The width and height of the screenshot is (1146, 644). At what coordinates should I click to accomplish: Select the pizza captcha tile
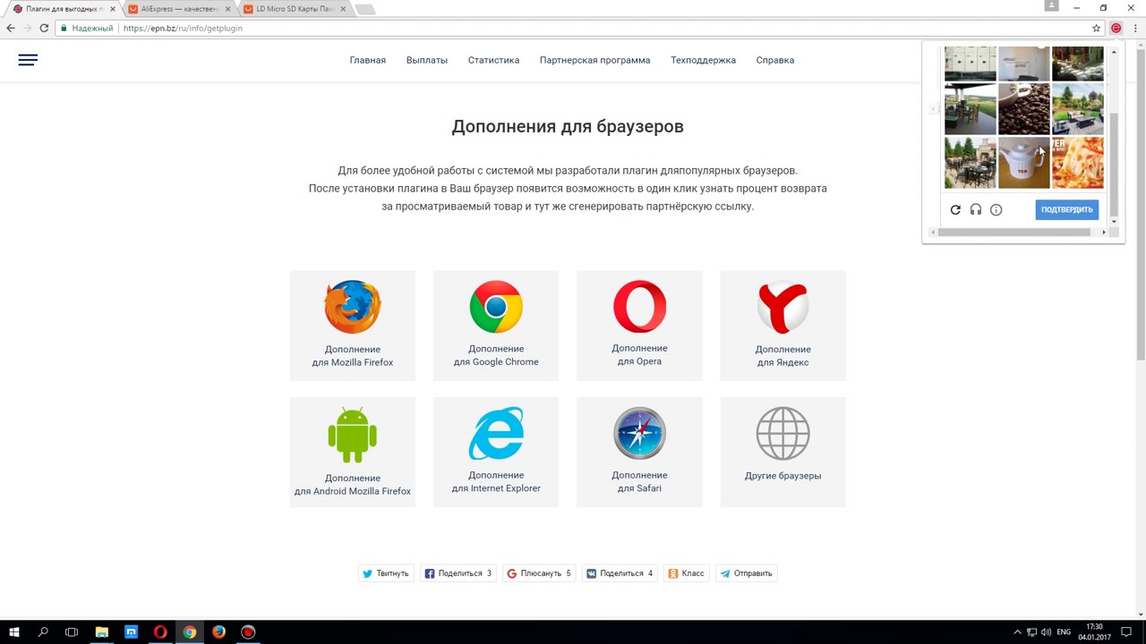[1077, 163]
